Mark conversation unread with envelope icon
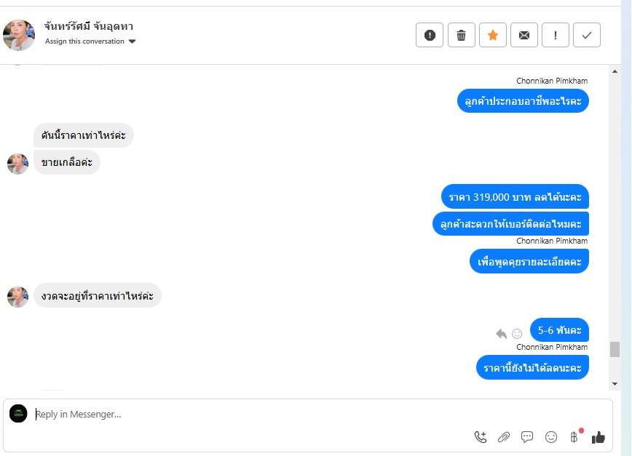The image size is (632, 456). pyautogui.click(x=524, y=35)
